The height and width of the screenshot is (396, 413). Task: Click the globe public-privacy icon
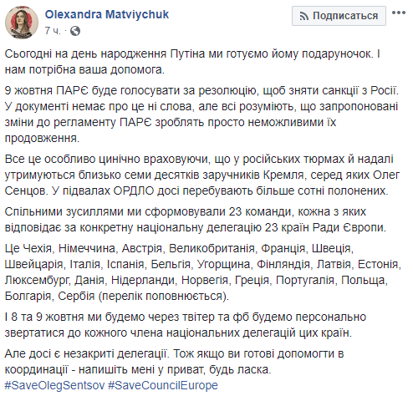pos(75,31)
